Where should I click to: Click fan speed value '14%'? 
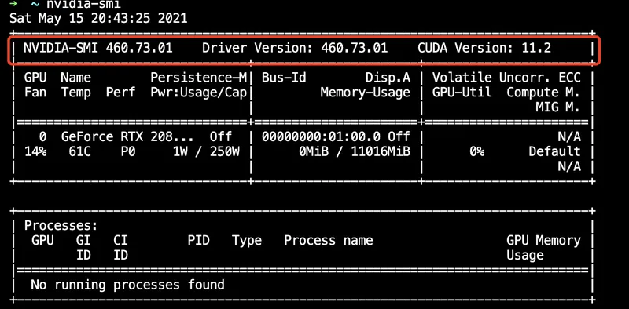pyautogui.click(x=35, y=151)
